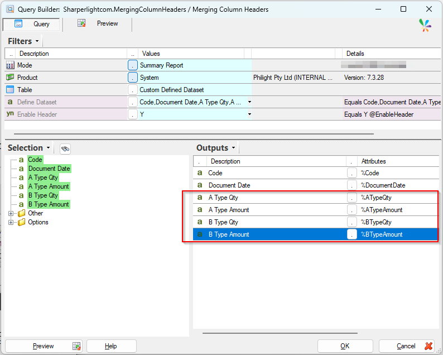
Task: Open the Product value selector button
Action: pyautogui.click(x=132, y=77)
